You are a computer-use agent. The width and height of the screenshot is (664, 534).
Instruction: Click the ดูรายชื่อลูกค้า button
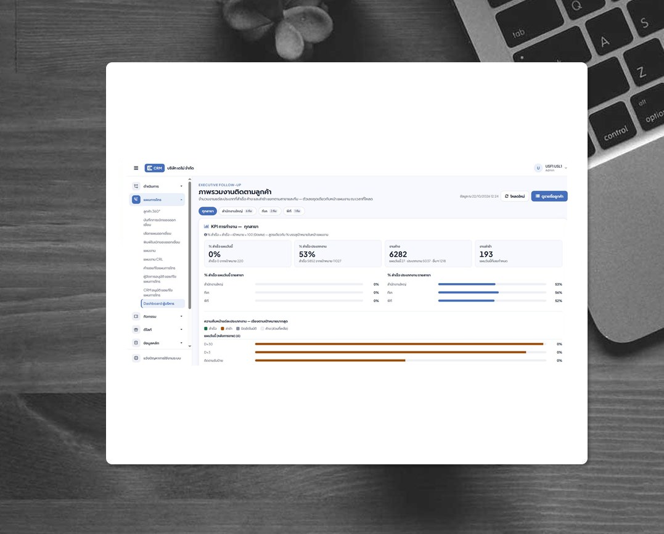tap(549, 196)
